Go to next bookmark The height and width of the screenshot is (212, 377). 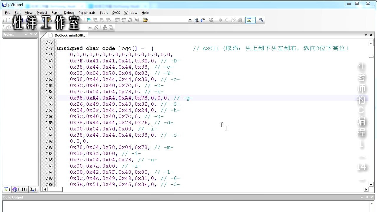102,20
